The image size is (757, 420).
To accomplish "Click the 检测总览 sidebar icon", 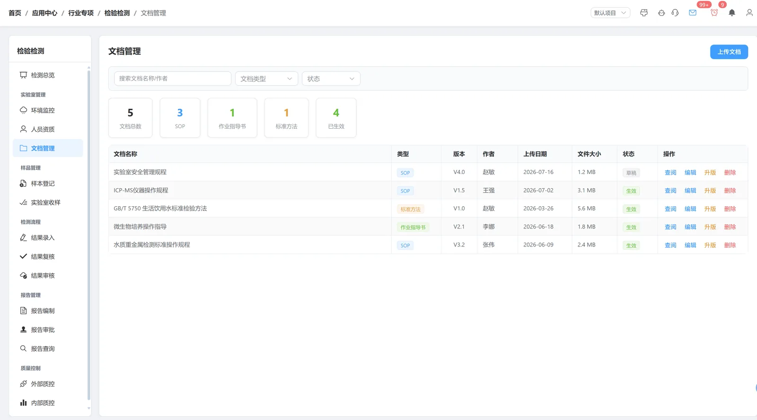I will [23, 75].
